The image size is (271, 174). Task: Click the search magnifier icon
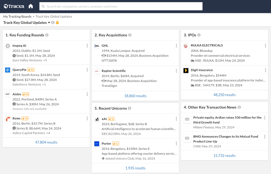point(43,6)
